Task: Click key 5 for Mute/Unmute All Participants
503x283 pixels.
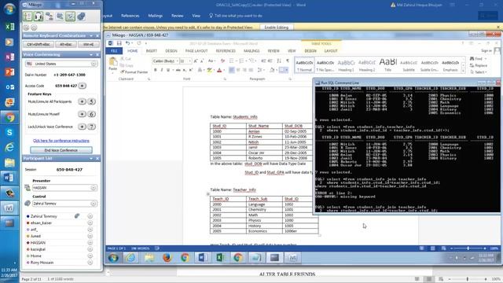Action: [x=91, y=101]
